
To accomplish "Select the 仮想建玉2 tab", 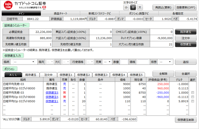I will [83, 75].
